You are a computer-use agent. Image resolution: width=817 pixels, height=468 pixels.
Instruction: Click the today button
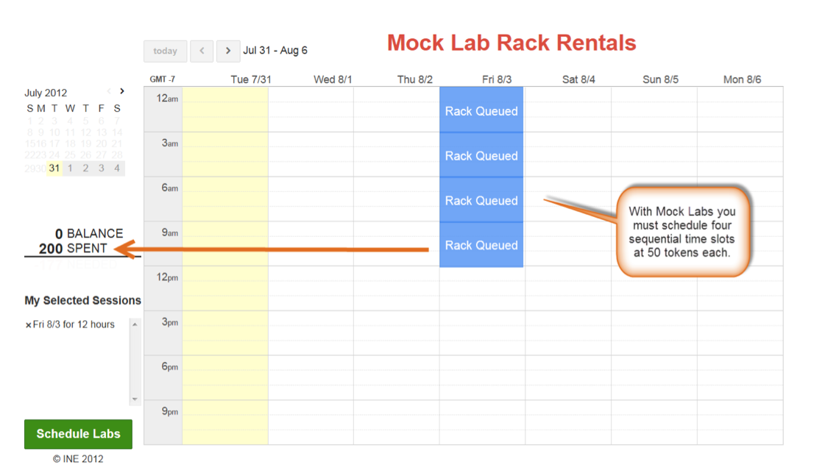pyautogui.click(x=165, y=51)
